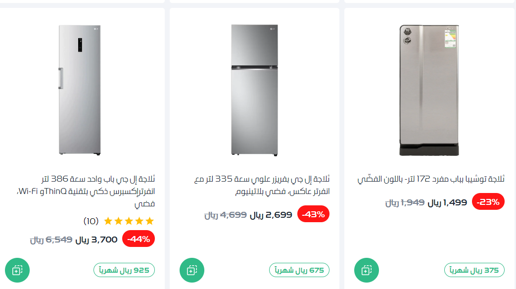The image size is (516, 289).
Task: Click the (10) reviews count
Action: point(91,221)
